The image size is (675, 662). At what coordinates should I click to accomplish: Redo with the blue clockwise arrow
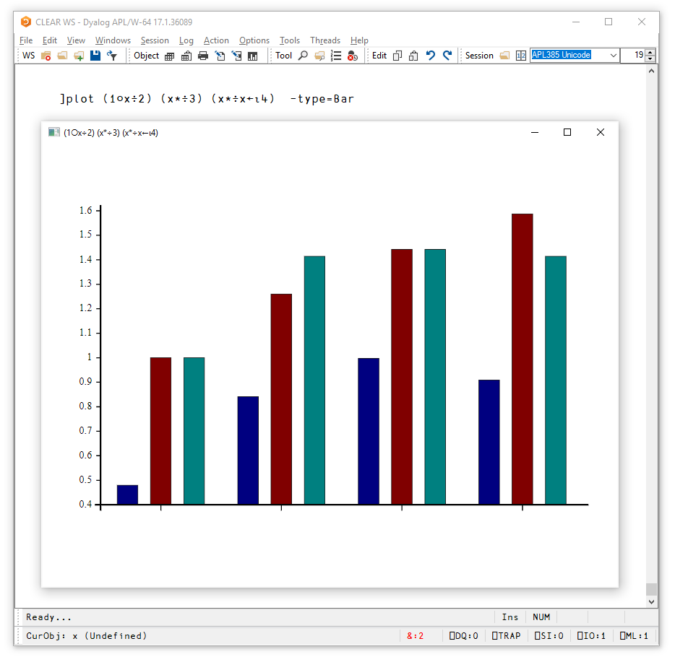(x=447, y=55)
